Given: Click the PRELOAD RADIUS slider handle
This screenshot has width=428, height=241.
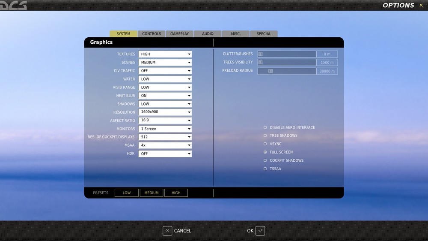Looking at the screenshot, I should coord(270,71).
